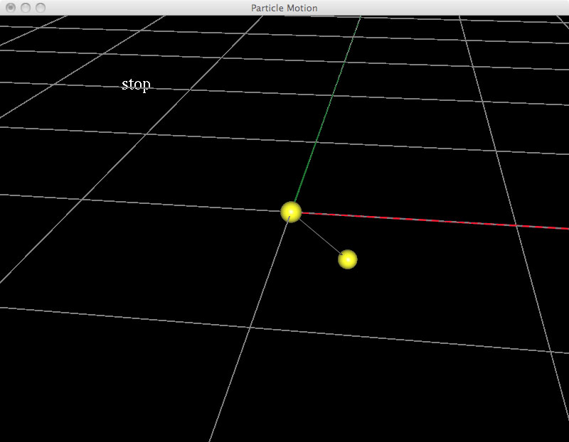Click the top end of the green axis near the title bar
The image size is (569, 442).
coord(360,18)
